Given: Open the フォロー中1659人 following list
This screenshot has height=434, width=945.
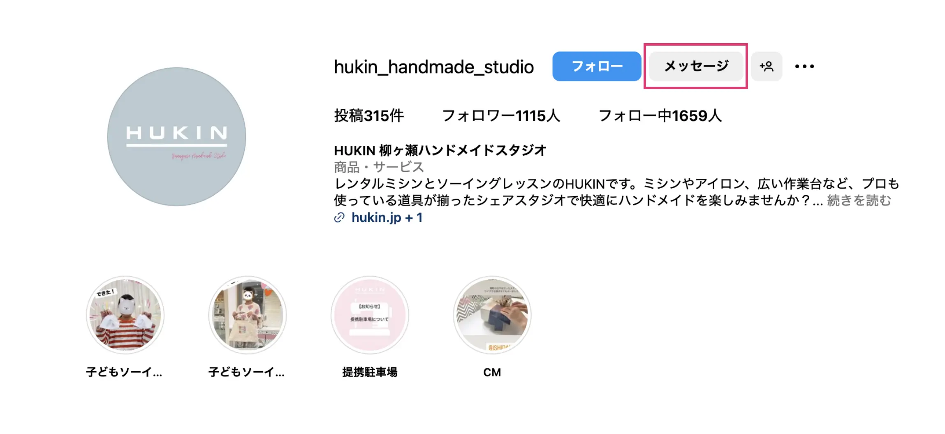Looking at the screenshot, I should (x=660, y=116).
